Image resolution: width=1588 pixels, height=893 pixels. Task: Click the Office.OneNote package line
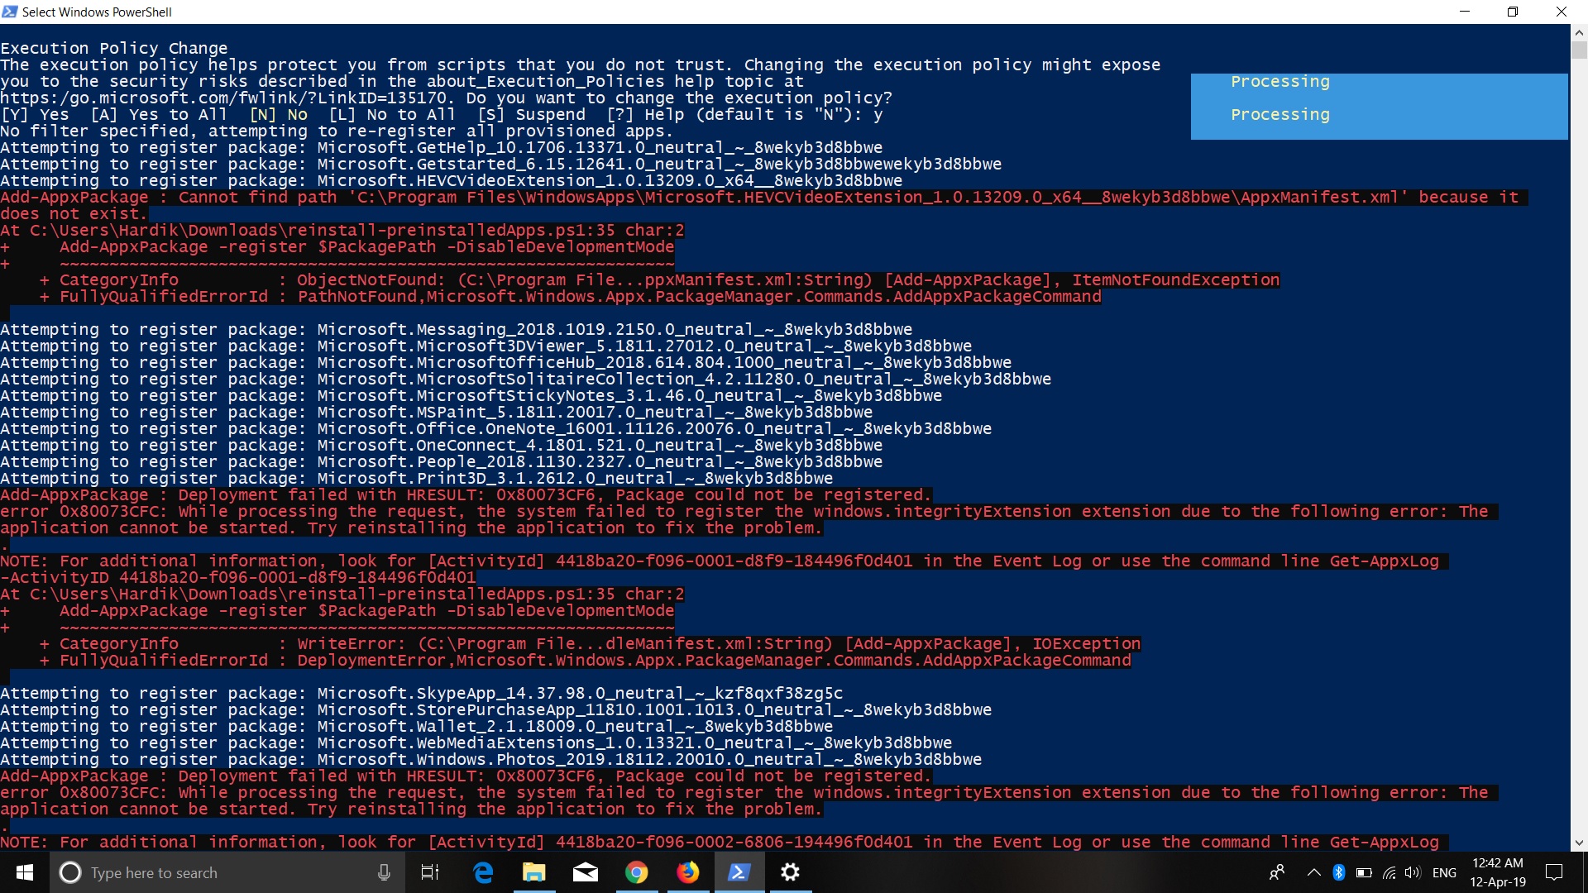coord(496,428)
